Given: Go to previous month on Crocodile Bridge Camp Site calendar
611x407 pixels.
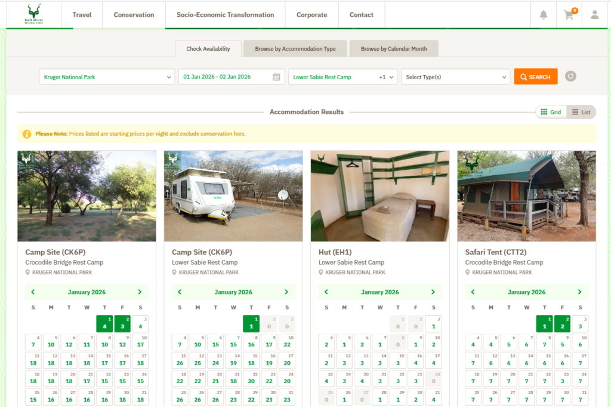Looking at the screenshot, I should tap(33, 292).
